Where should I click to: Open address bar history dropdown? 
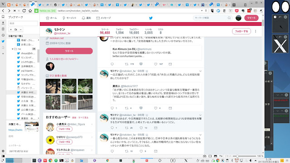(x=202, y=11)
